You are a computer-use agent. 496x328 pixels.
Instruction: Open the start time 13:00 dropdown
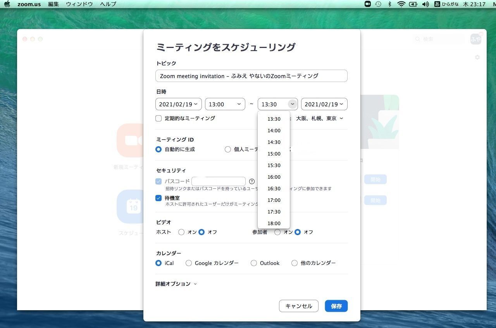(225, 104)
